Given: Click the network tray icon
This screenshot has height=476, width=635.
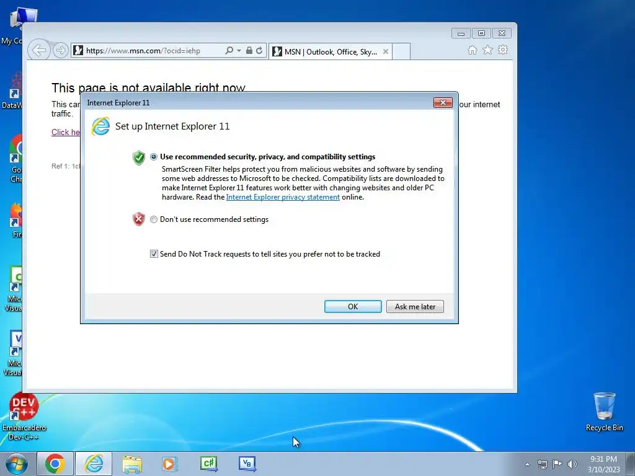Looking at the screenshot, I should 542,464.
